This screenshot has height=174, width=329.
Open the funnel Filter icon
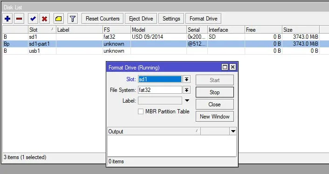coord(73,19)
